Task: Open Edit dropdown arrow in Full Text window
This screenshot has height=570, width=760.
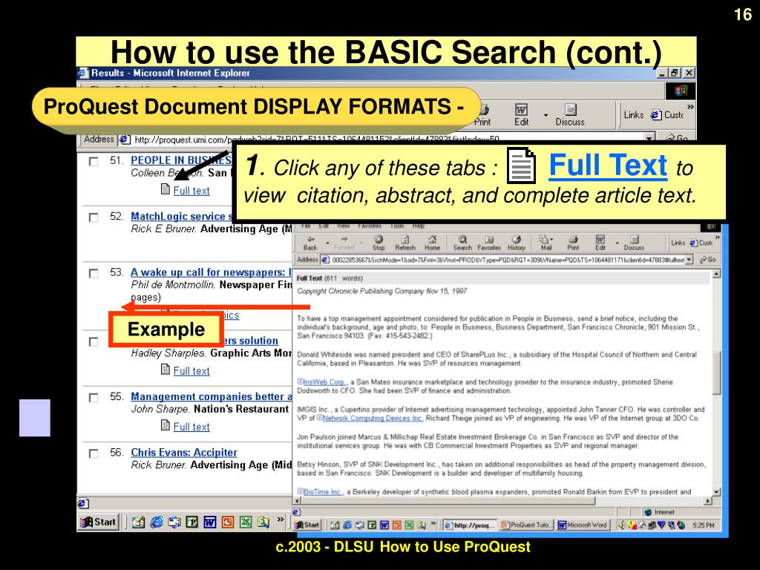Action: [x=617, y=243]
